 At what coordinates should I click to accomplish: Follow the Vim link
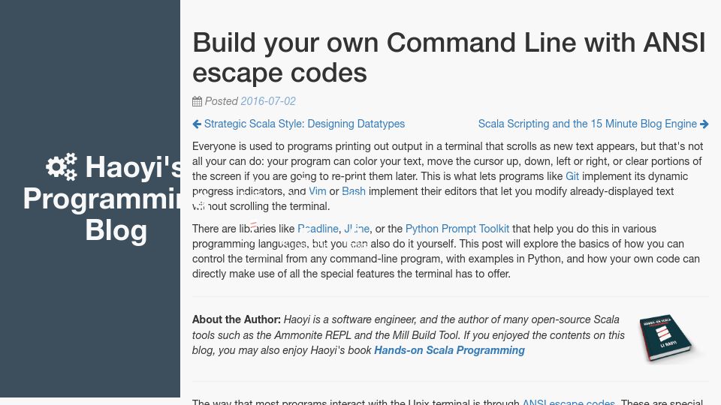[317, 191]
